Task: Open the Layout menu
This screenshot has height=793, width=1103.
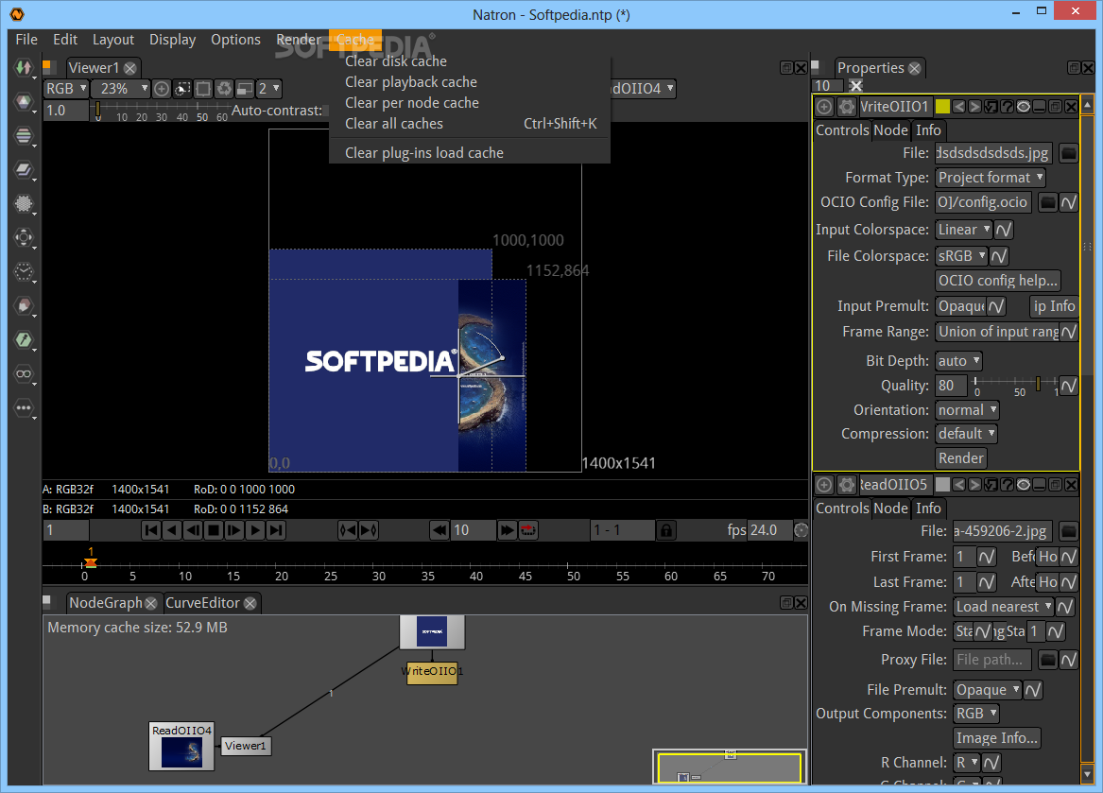Action: pyautogui.click(x=113, y=40)
